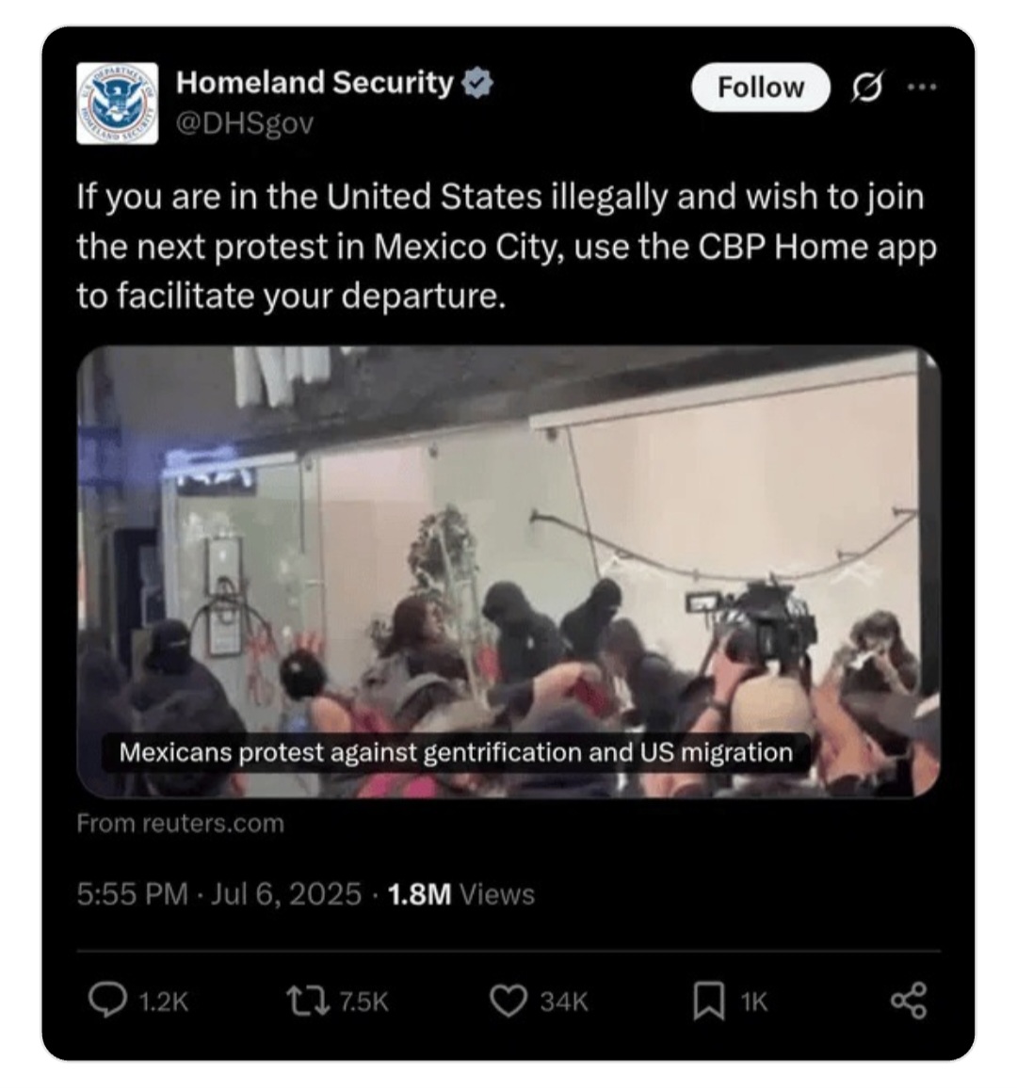The image size is (1017, 1091).
Task: Open the three-dot more options menu
Action: click(922, 87)
